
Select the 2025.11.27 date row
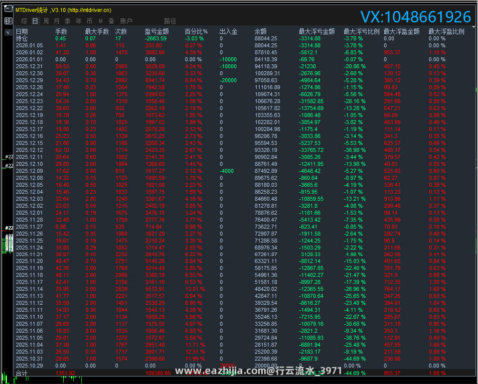point(29,227)
